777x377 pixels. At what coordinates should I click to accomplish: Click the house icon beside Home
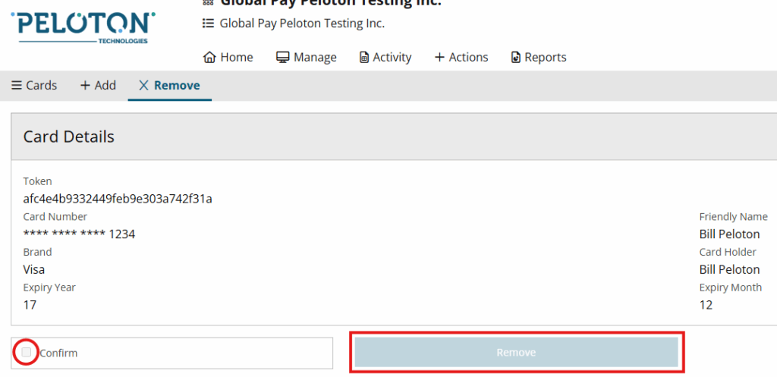pyautogui.click(x=210, y=58)
